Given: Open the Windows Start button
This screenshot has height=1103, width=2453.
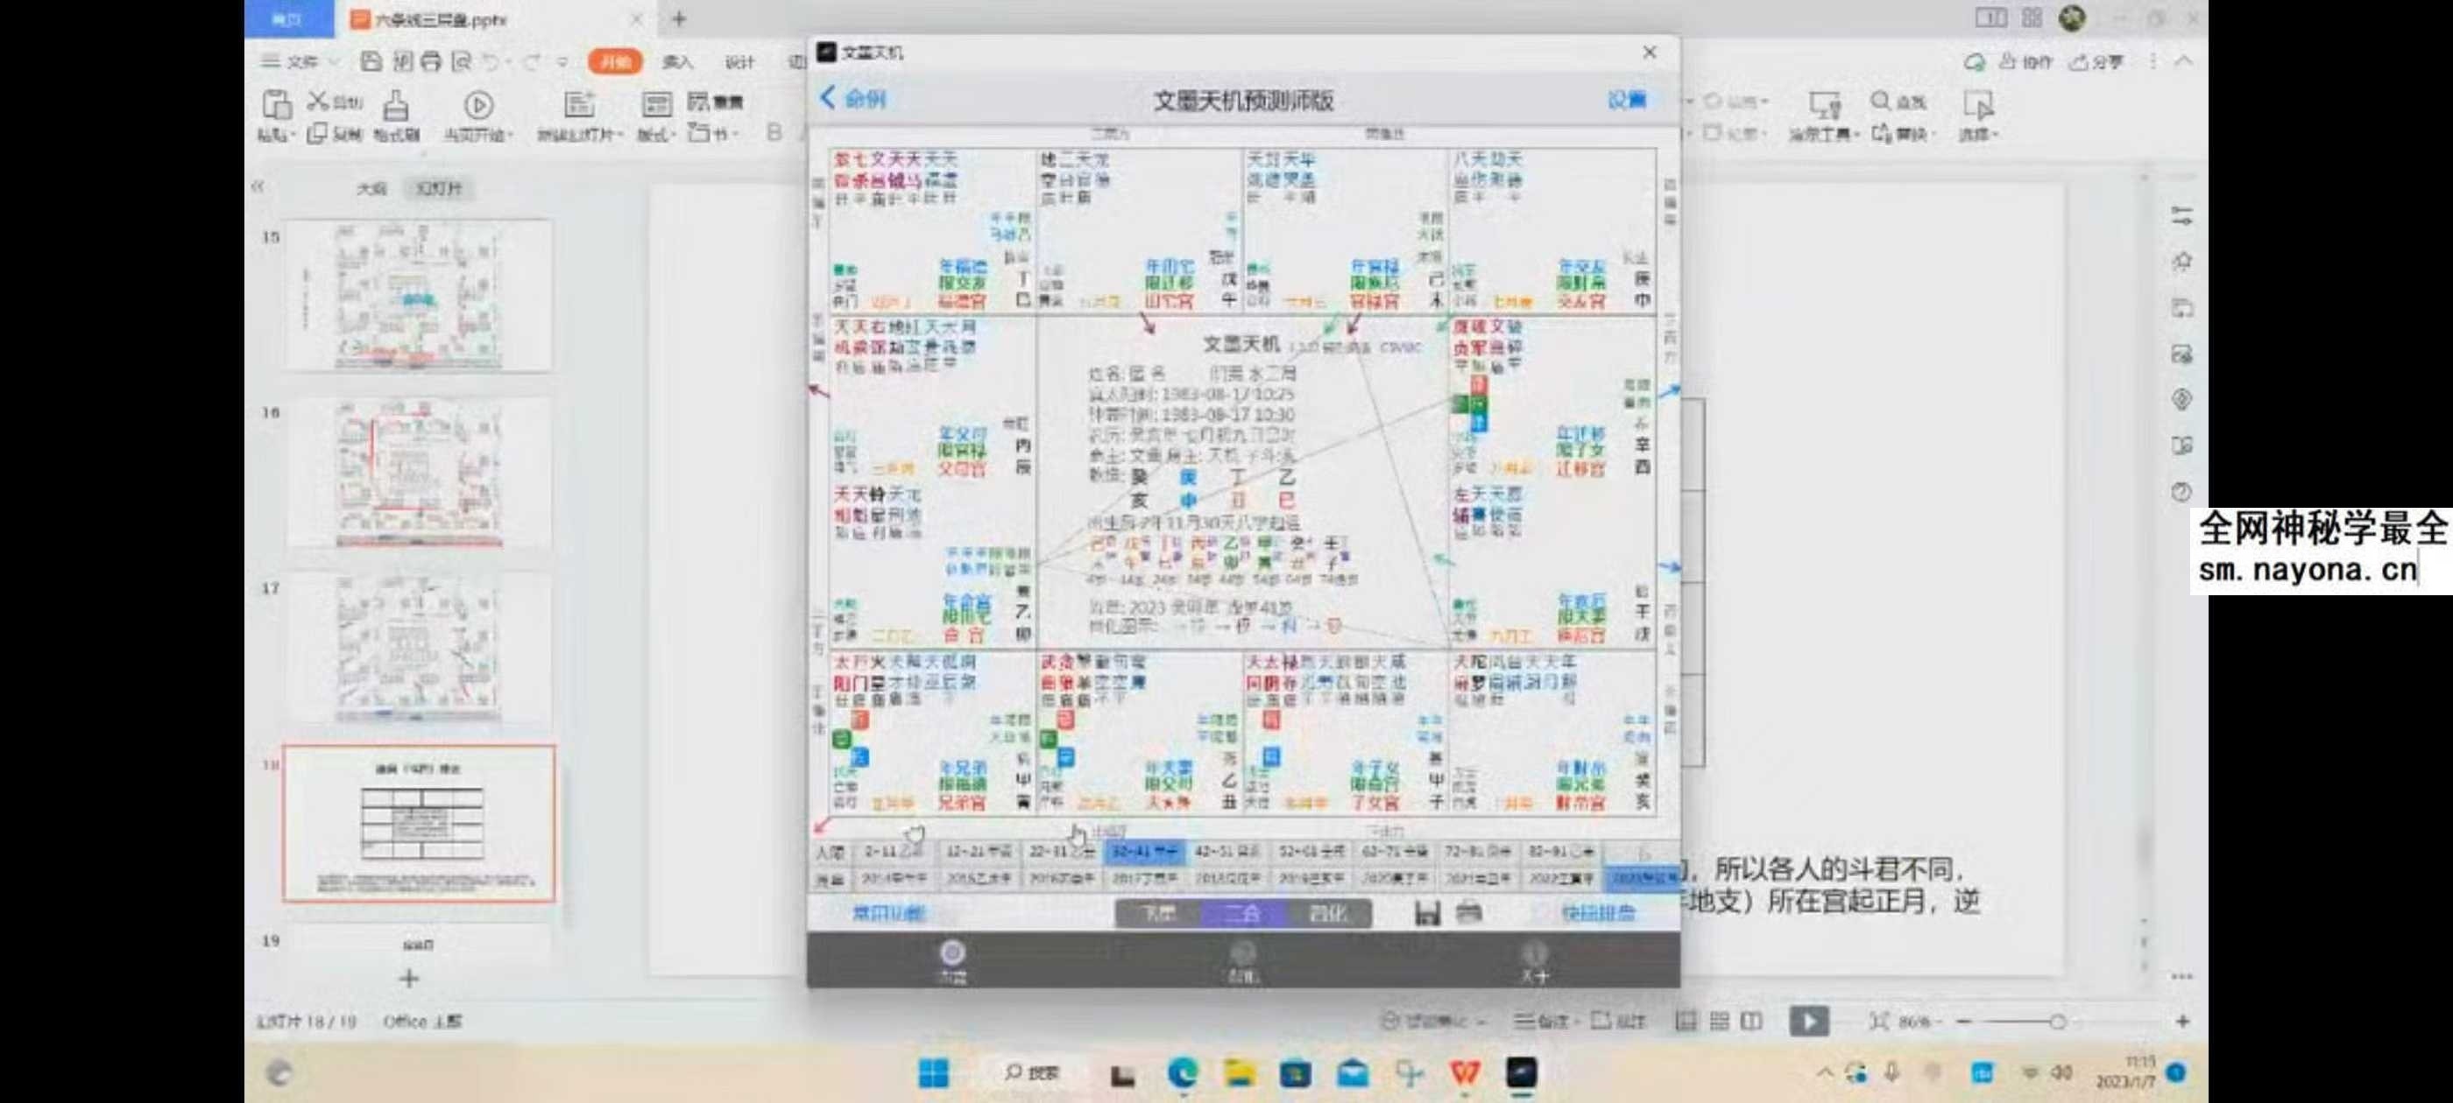Looking at the screenshot, I should 933,1073.
